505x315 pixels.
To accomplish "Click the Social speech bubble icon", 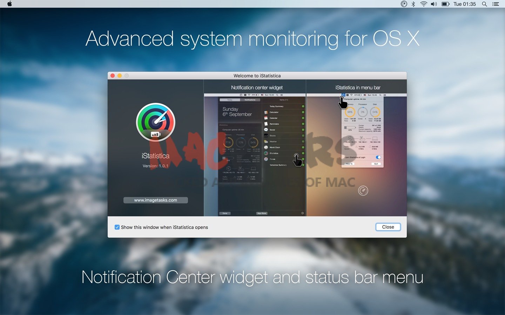I will click(x=266, y=130).
